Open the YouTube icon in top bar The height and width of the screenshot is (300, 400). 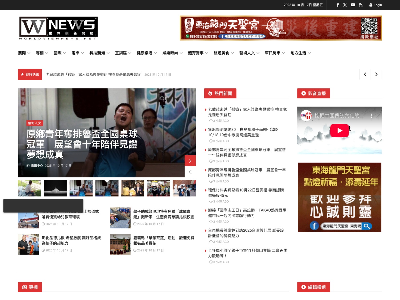point(353,5)
